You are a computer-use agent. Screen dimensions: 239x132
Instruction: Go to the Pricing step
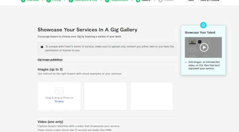tap(54, 1)
